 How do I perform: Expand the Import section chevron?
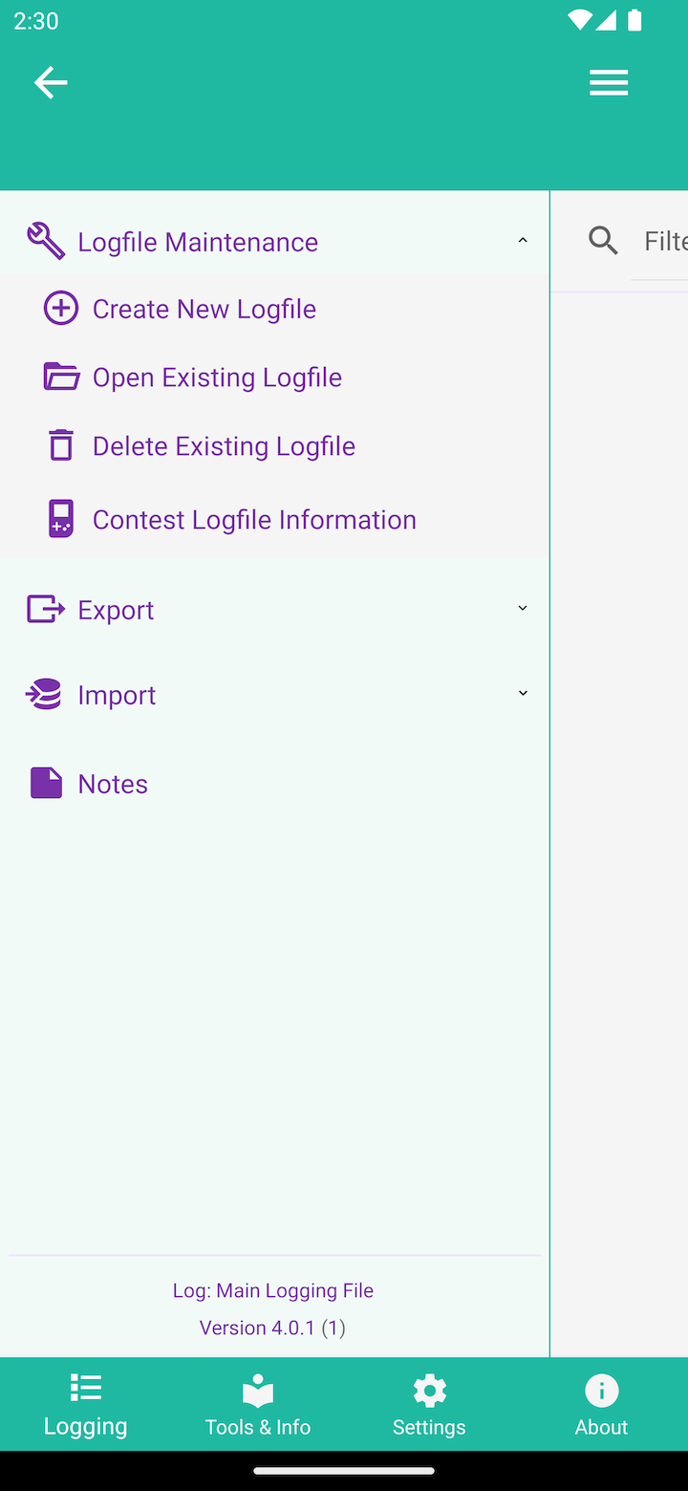(x=523, y=694)
